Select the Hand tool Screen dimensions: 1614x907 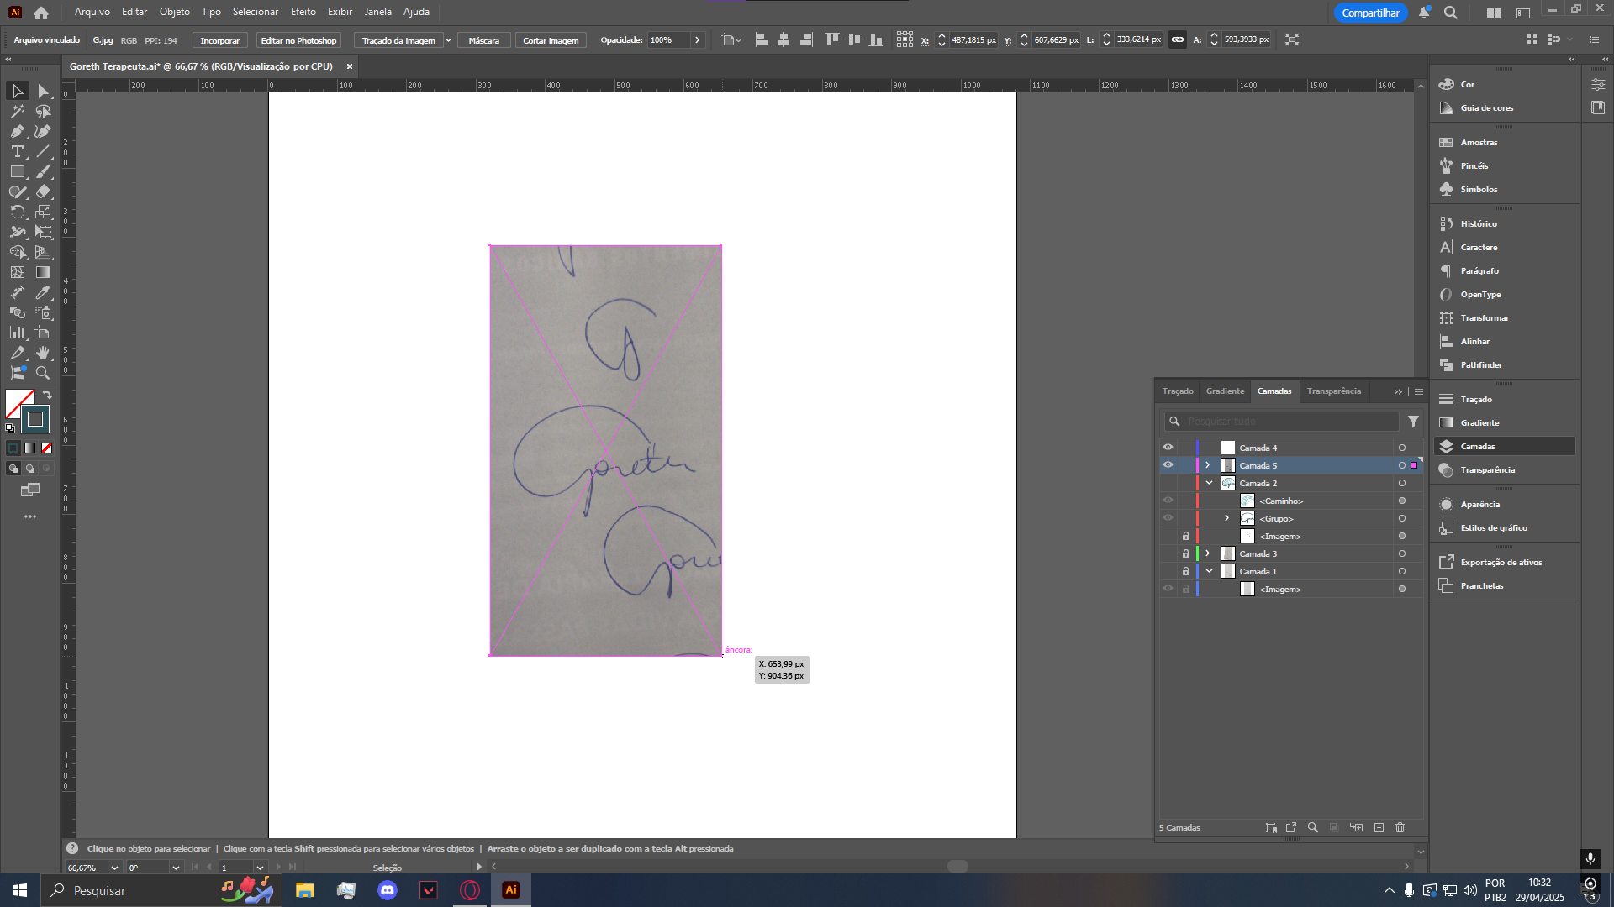pyautogui.click(x=43, y=353)
